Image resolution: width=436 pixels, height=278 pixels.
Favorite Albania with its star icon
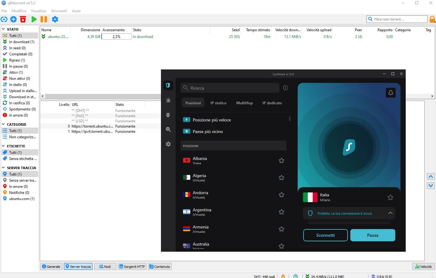(x=281, y=161)
